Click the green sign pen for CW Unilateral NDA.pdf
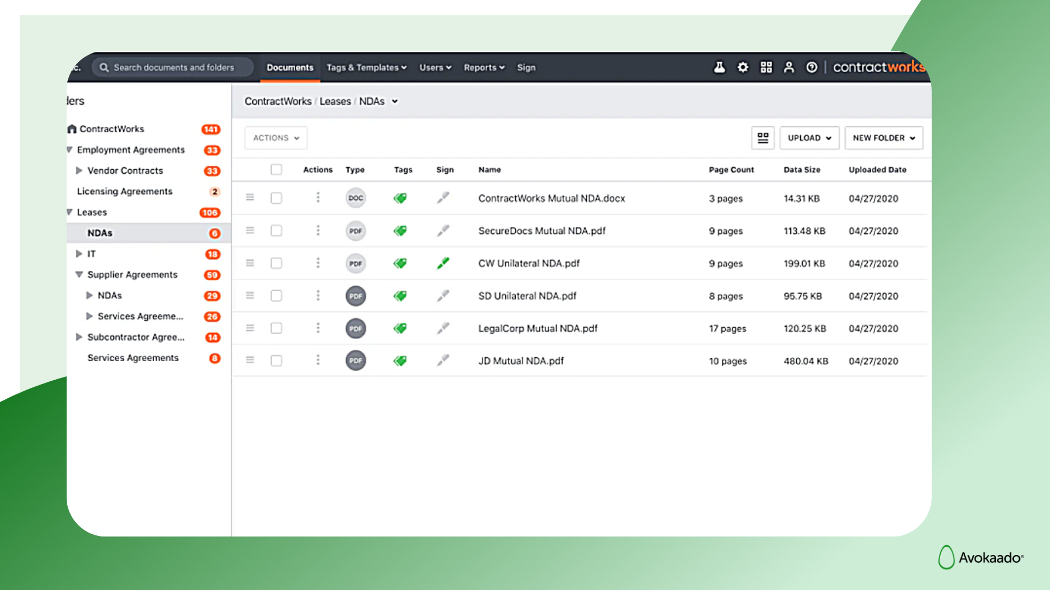Viewport: 1050px width, 590px height. tap(443, 263)
